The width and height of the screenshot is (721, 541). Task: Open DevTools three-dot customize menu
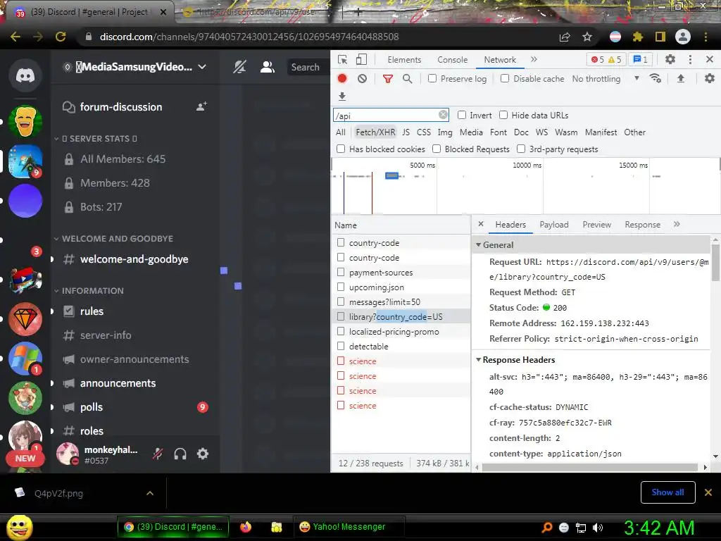[x=690, y=59]
